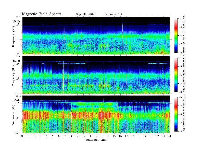Click hour tick label "0" on time axis
The image size is (202, 156).
22,136
